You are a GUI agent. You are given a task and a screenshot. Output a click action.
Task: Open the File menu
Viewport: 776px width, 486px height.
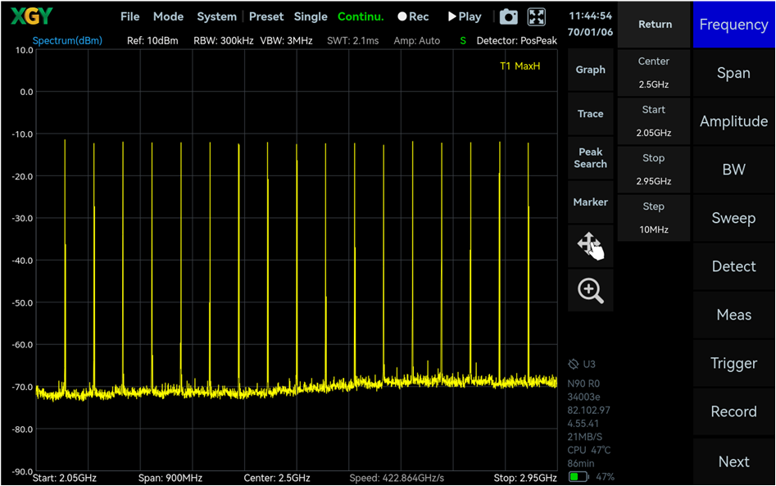[130, 17]
